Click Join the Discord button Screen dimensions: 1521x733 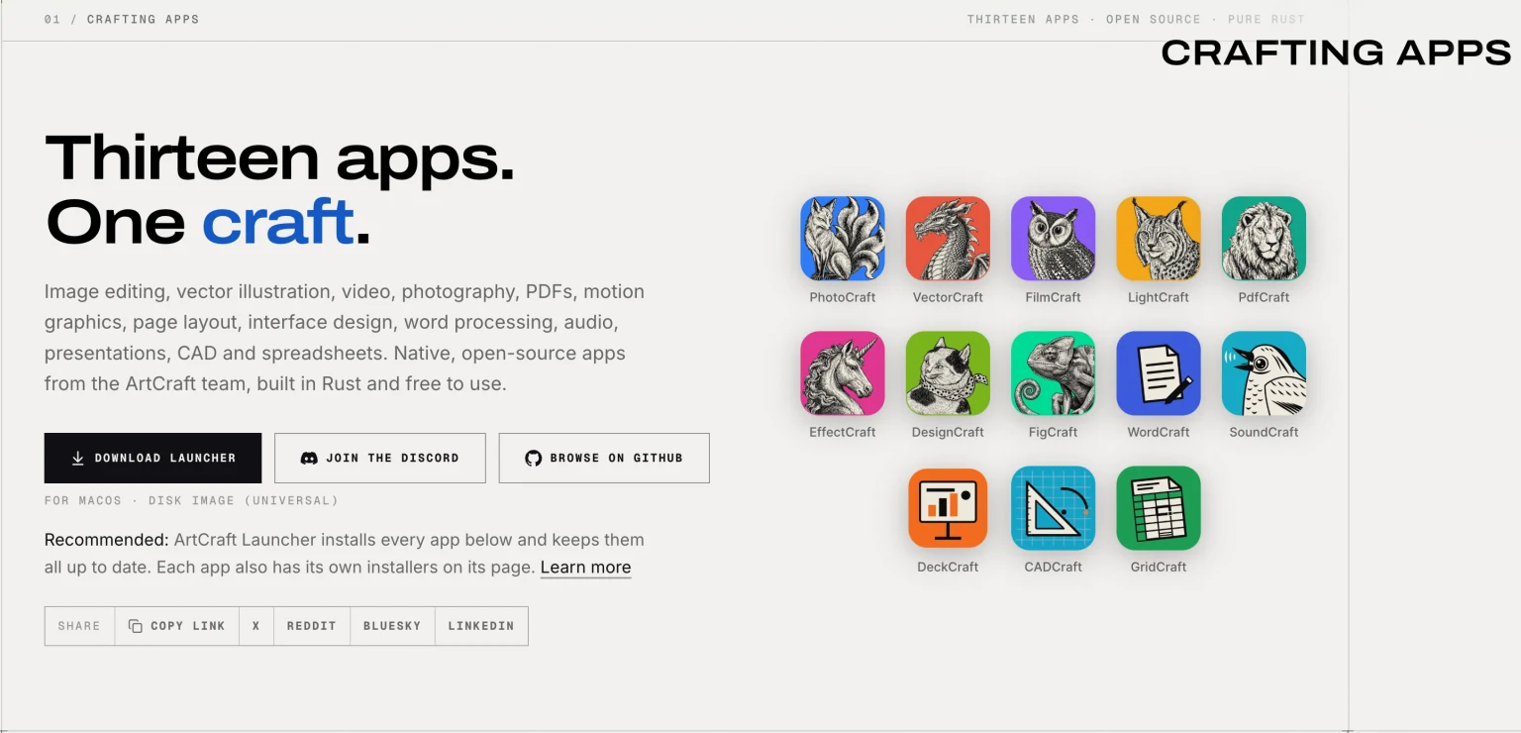pyautogui.click(x=380, y=458)
